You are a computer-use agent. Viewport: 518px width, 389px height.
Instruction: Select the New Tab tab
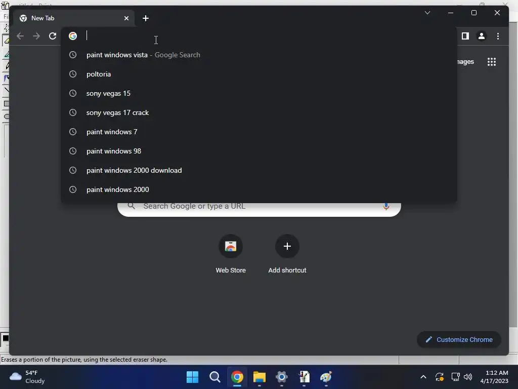74,18
